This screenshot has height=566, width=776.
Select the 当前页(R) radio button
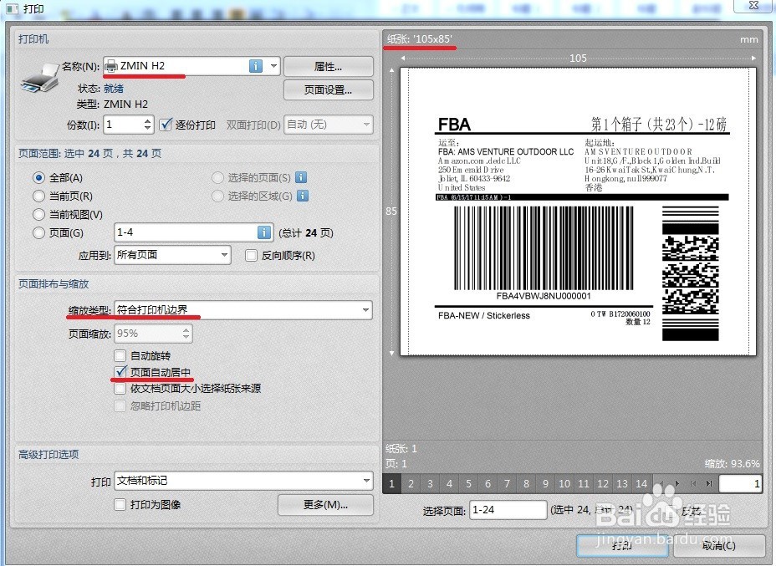[x=38, y=196]
